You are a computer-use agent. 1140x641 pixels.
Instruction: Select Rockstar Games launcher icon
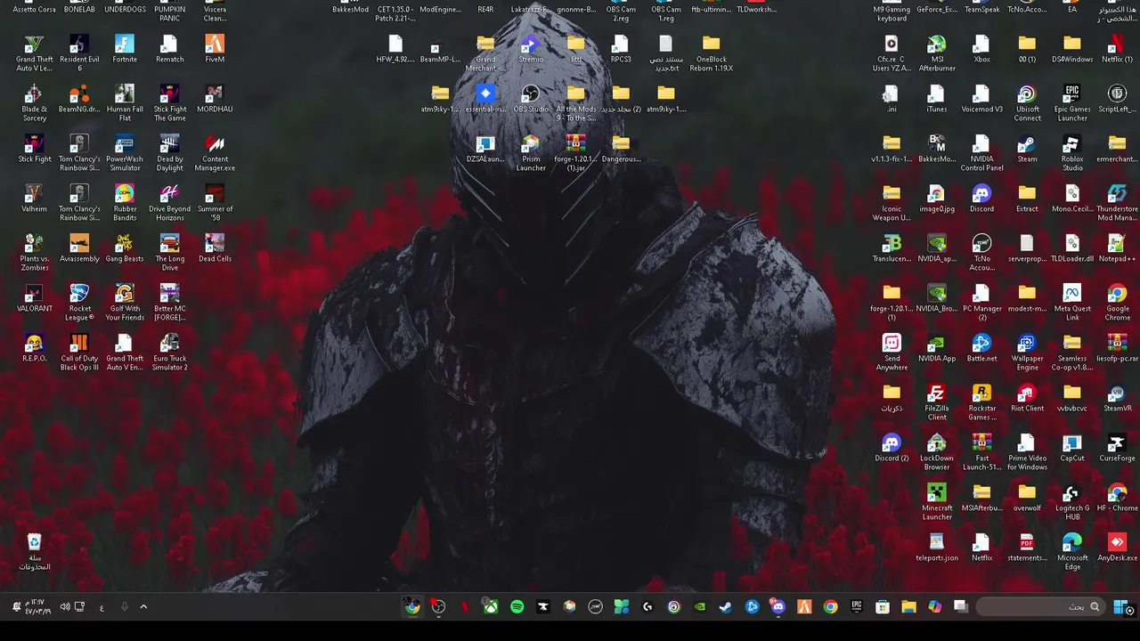pyautogui.click(x=981, y=402)
